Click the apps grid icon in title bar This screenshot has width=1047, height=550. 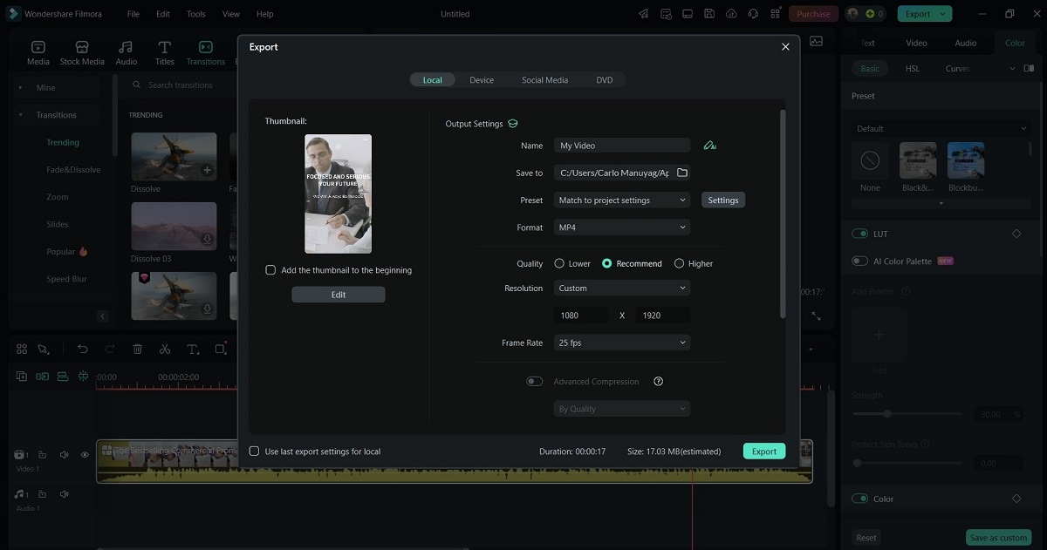pos(774,14)
